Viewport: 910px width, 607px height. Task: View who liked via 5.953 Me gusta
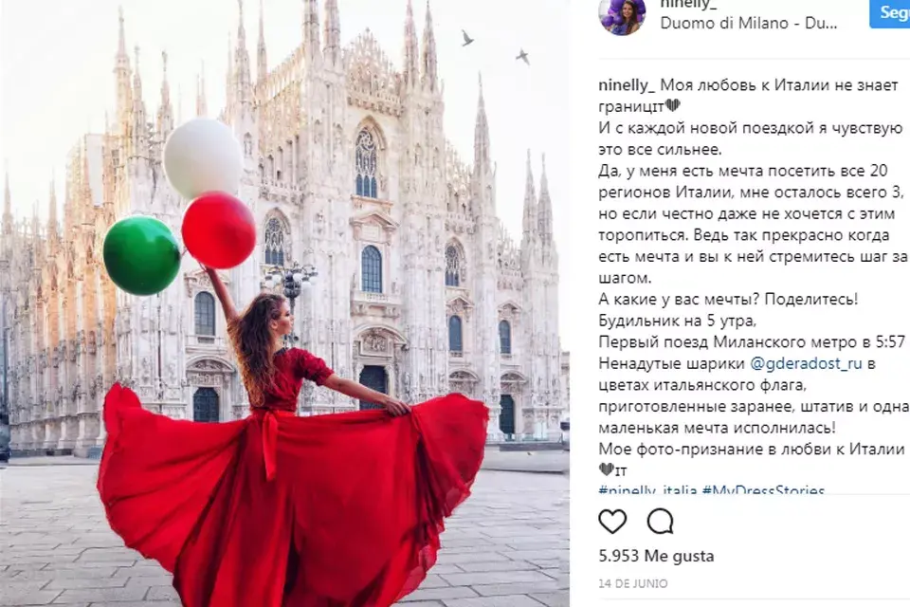(x=656, y=556)
